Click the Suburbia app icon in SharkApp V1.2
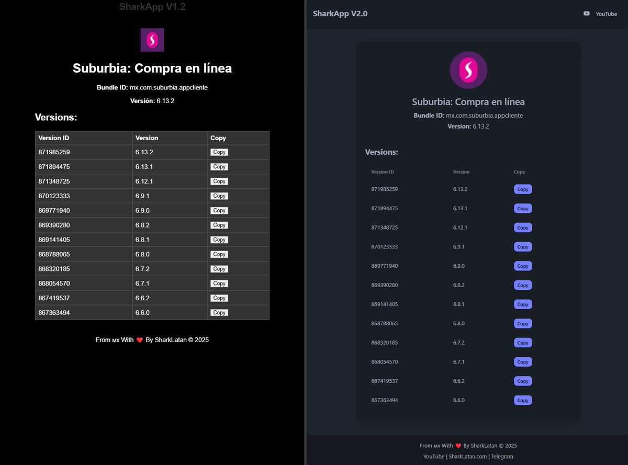The height and width of the screenshot is (465, 628). (x=152, y=40)
